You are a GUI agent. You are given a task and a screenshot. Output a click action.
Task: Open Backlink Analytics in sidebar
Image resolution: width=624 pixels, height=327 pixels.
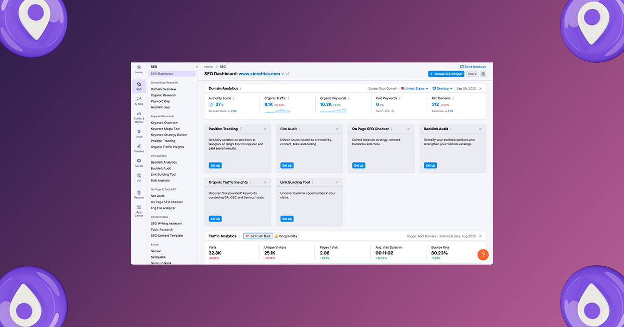coord(164,162)
